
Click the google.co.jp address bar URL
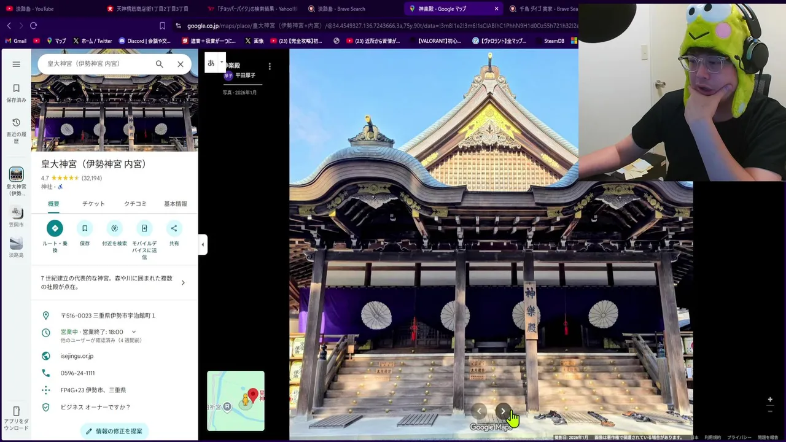(x=381, y=26)
